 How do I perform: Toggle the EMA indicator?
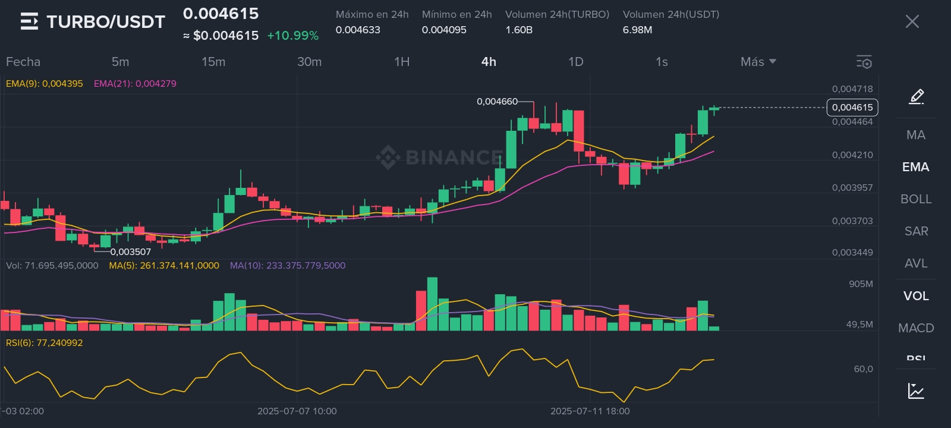[916, 167]
